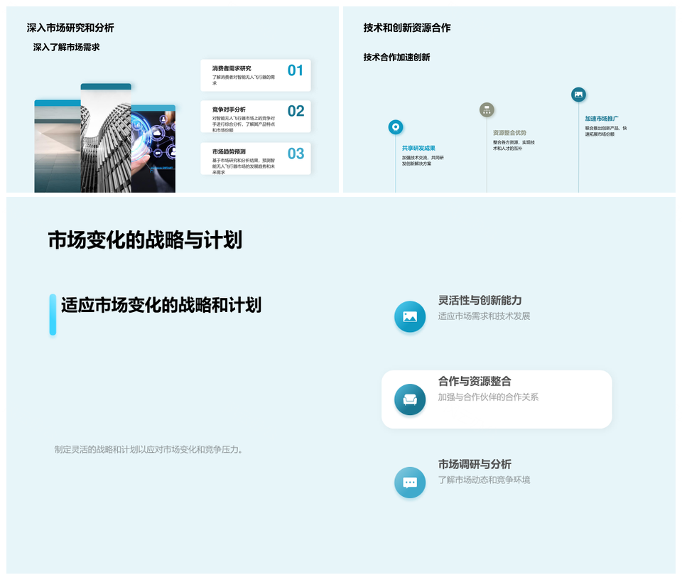This screenshot has height=580, width=682.
Task: Click the leftmost gray building photo
Action: 57,148
